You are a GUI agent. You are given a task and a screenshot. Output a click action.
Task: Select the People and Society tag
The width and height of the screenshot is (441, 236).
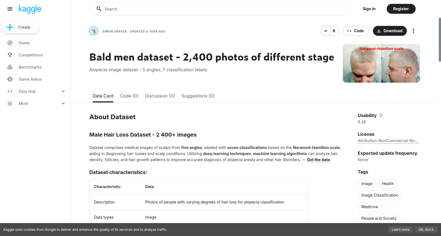tap(379, 218)
